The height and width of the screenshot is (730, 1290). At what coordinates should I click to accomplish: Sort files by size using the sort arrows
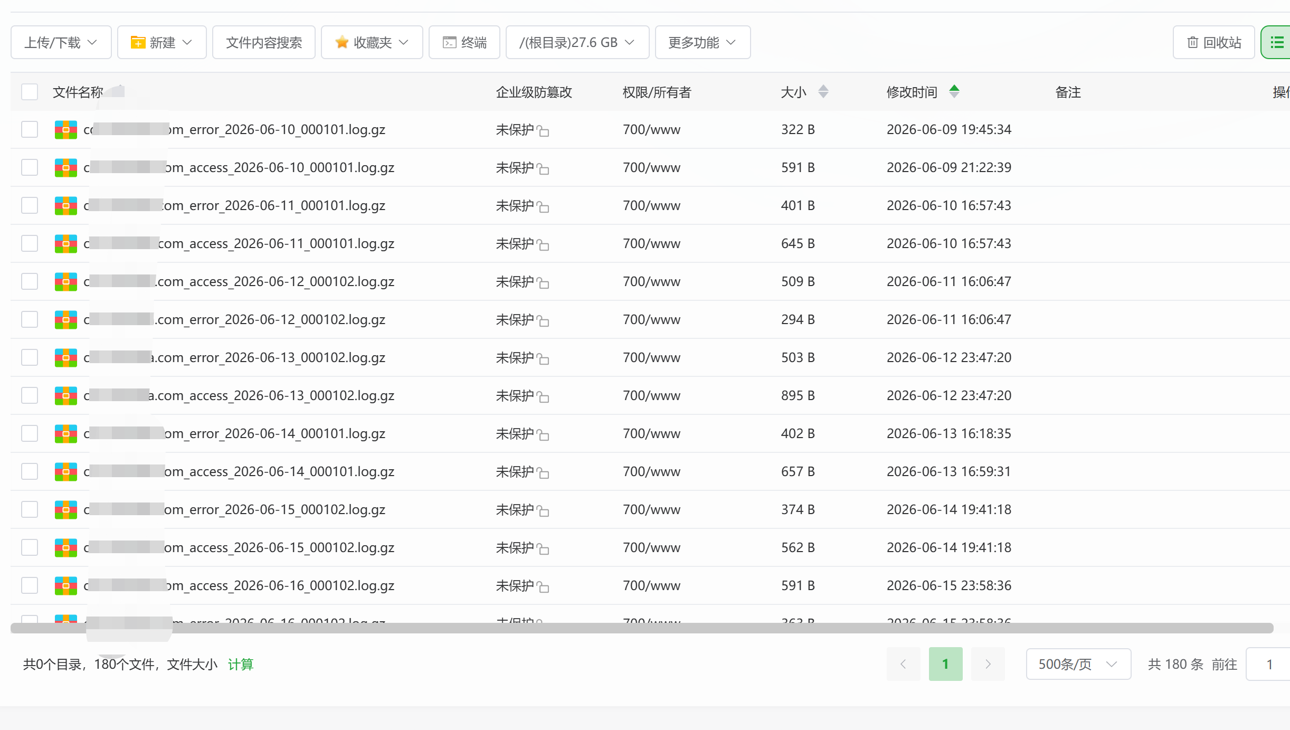coord(823,92)
